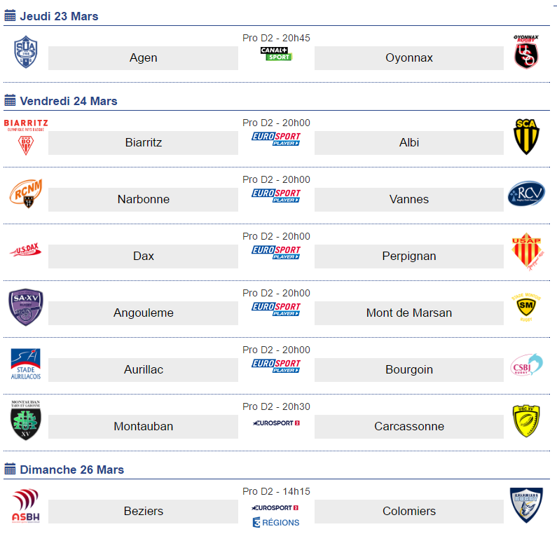Open the Carcassonne team link

tap(409, 426)
